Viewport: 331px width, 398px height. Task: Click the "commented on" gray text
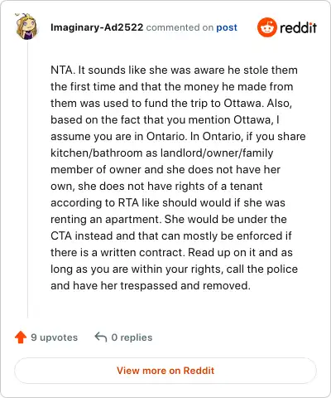(180, 27)
